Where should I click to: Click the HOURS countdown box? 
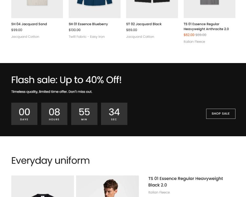click(x=54, y=114)
